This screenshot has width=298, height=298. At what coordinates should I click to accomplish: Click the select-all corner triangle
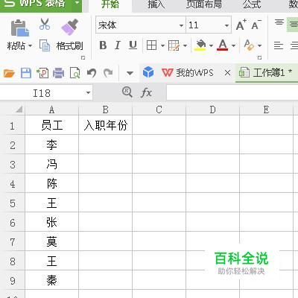(x=19, y=110)
